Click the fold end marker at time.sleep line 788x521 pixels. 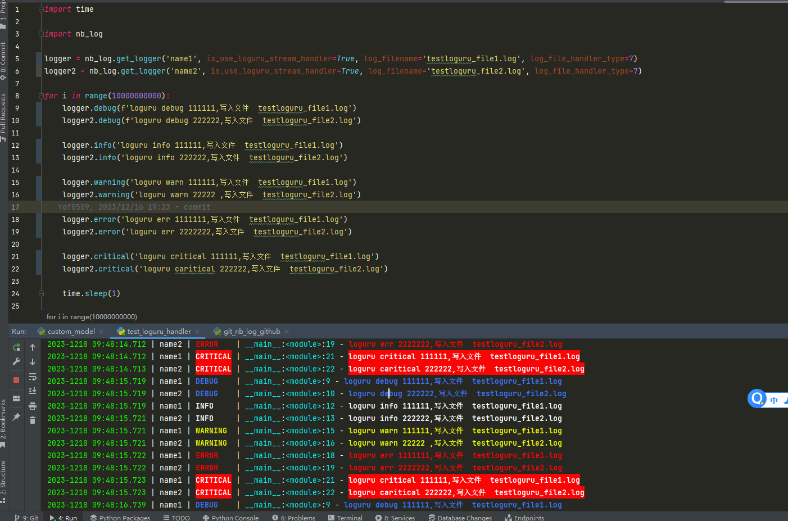41,293
